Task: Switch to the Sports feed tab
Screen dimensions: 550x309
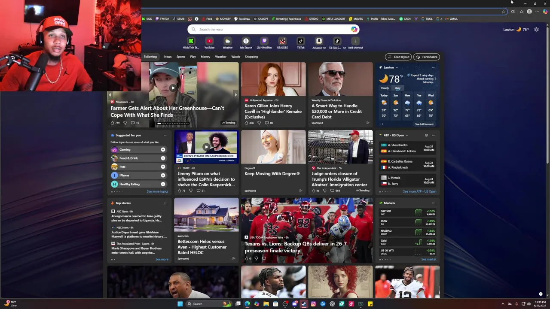Action: click(x=181, y=57)
